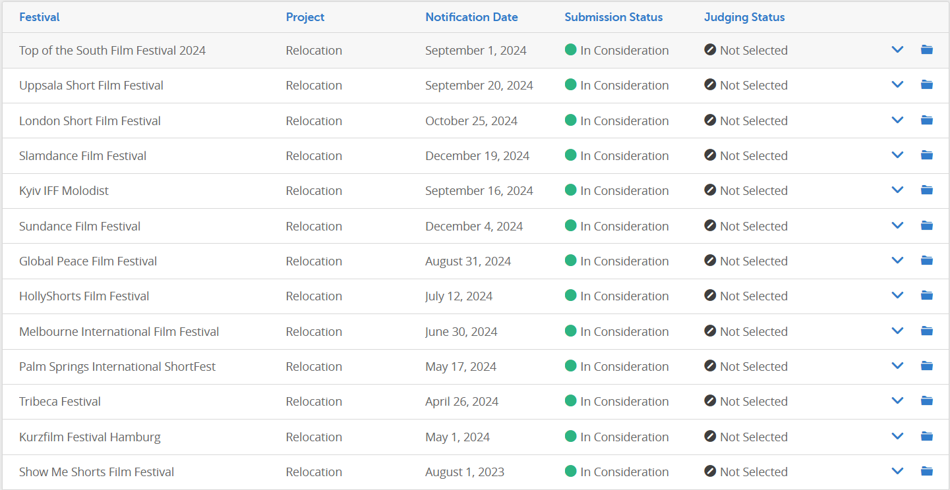
Task: Click green status dot in Kurzfilm Hamburg row
Action: [571, 436]
